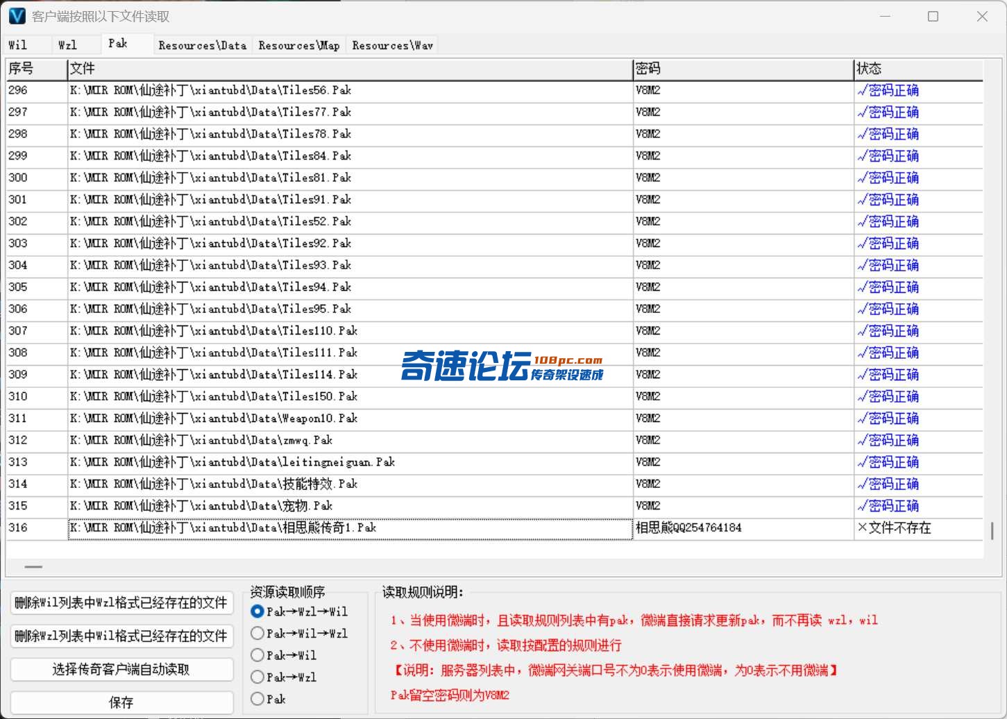Click sequence number 296
This screenshot has width=1007, height=719.
point(18,90)
